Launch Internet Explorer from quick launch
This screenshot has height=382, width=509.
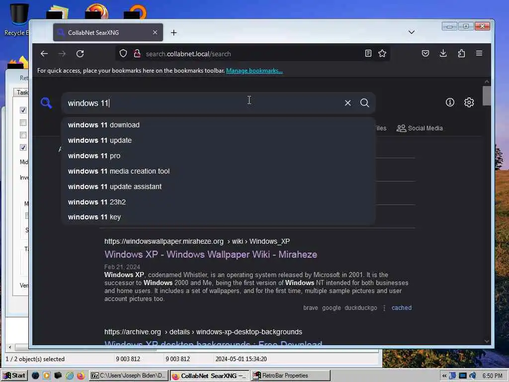[70, 376]
